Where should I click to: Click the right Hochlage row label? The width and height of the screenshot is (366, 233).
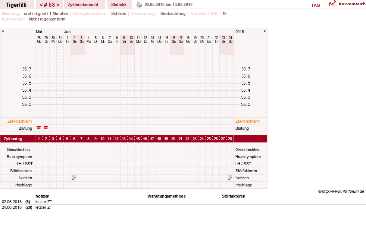click(x=244, y=185)
